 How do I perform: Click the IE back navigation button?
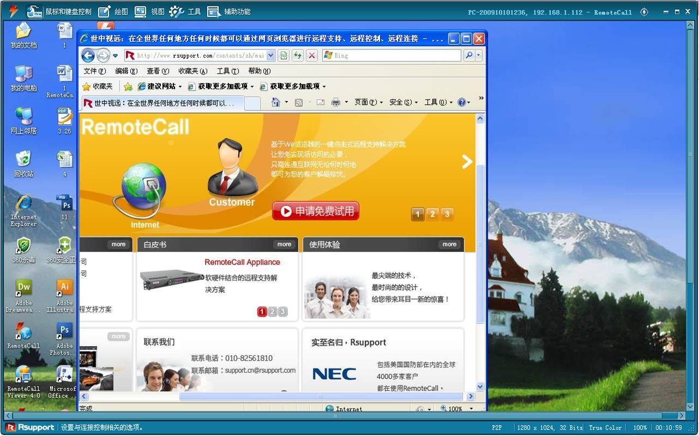[88, 55]
